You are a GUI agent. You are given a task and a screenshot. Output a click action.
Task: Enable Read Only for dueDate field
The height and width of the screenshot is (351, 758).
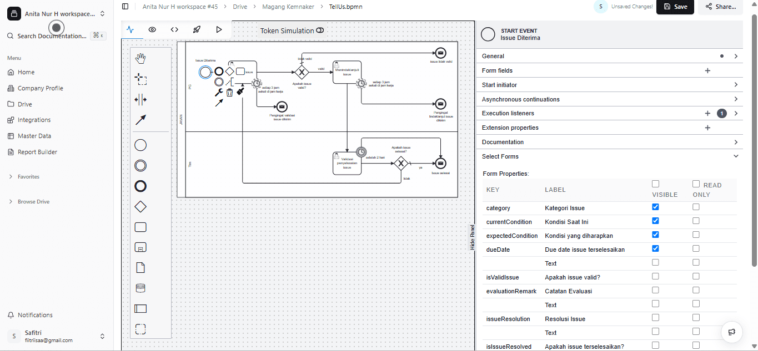tap(696, 248)
